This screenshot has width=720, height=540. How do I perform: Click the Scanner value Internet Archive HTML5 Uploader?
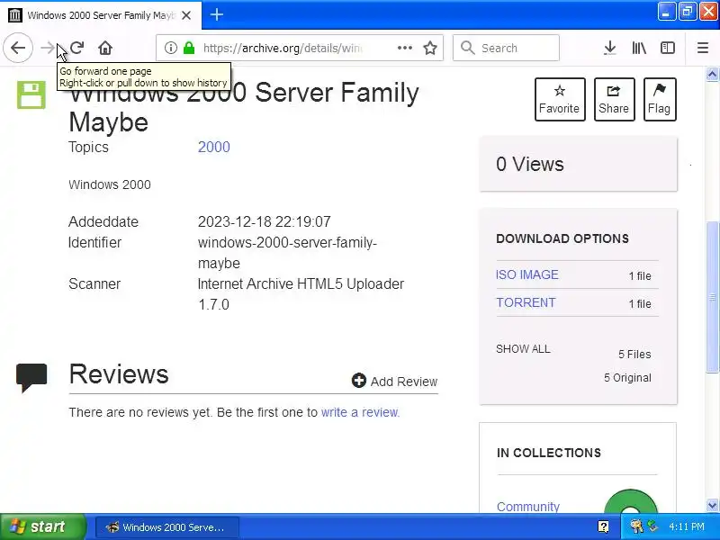(301, 294)
